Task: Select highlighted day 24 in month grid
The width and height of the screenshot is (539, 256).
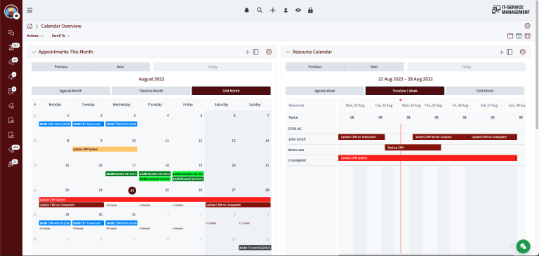Action: coord(133,190)
